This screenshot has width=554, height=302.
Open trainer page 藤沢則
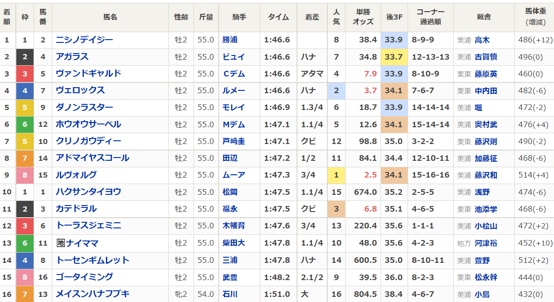[486, 141]
